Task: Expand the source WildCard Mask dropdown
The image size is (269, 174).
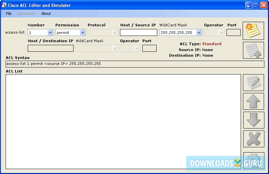Action: click(x=199, y=32)
